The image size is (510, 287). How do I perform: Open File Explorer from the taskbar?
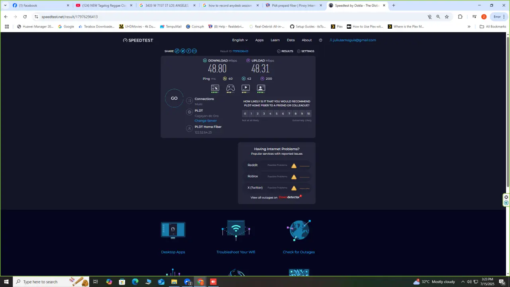(174, 282)
